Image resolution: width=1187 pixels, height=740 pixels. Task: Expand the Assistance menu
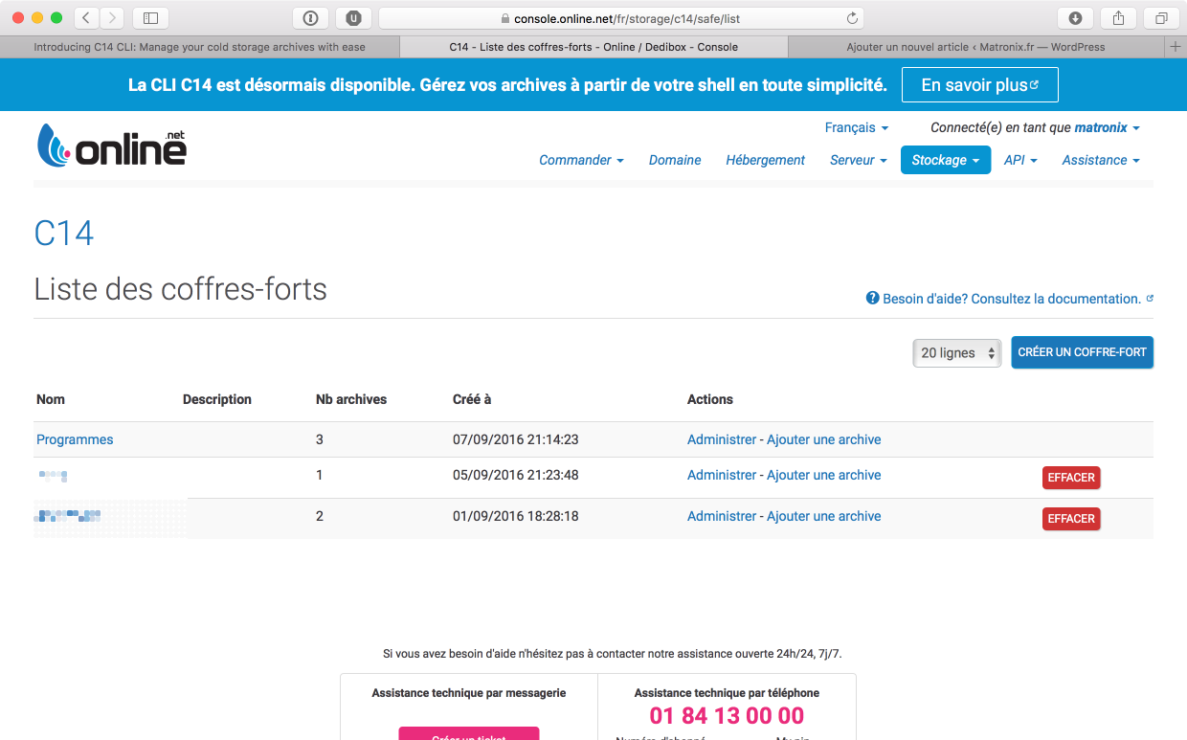1101,160
